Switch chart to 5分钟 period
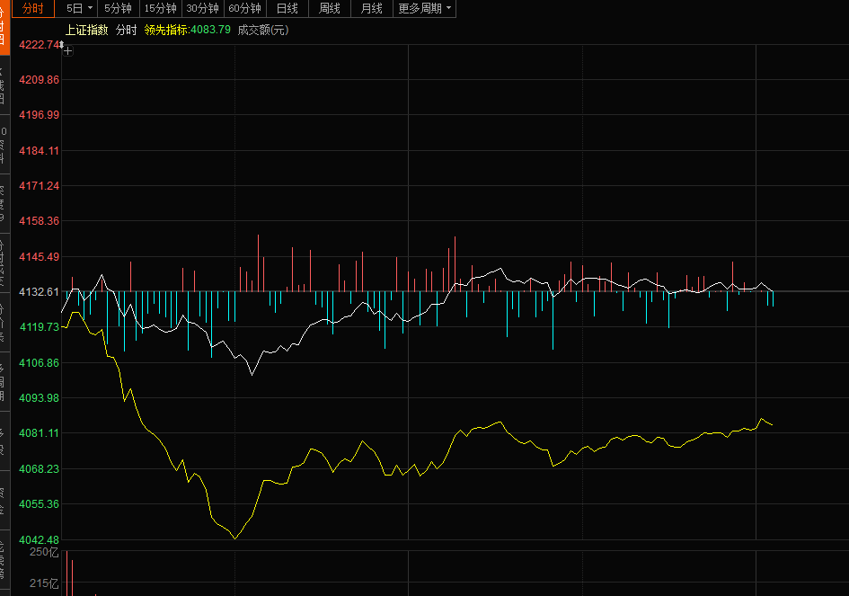Viewport: 849px width, 596px height. [x=118, y=8]
